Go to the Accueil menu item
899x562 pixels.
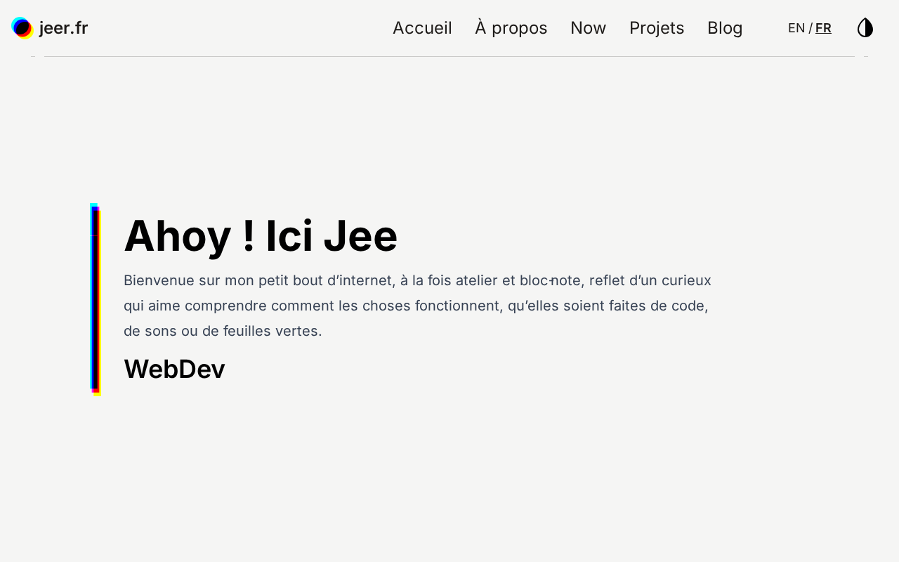422,28
